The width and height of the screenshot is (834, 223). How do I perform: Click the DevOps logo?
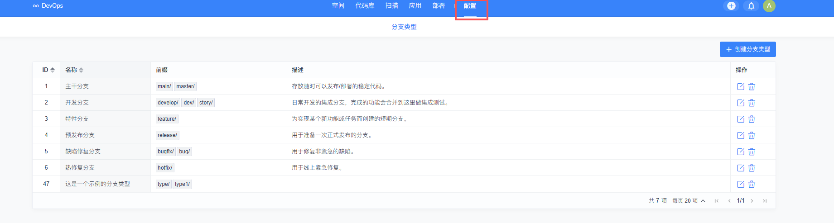coord(48,6)
